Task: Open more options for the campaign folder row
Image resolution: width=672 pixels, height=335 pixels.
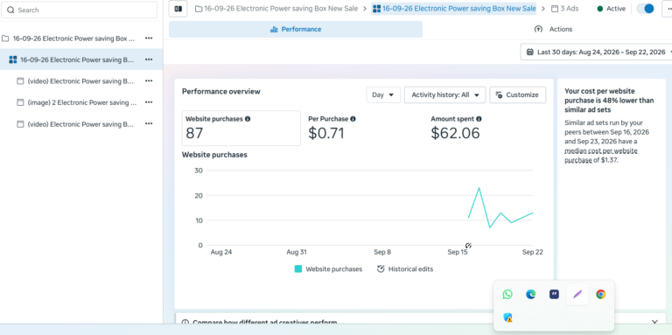Action: [x=149, y=38]
